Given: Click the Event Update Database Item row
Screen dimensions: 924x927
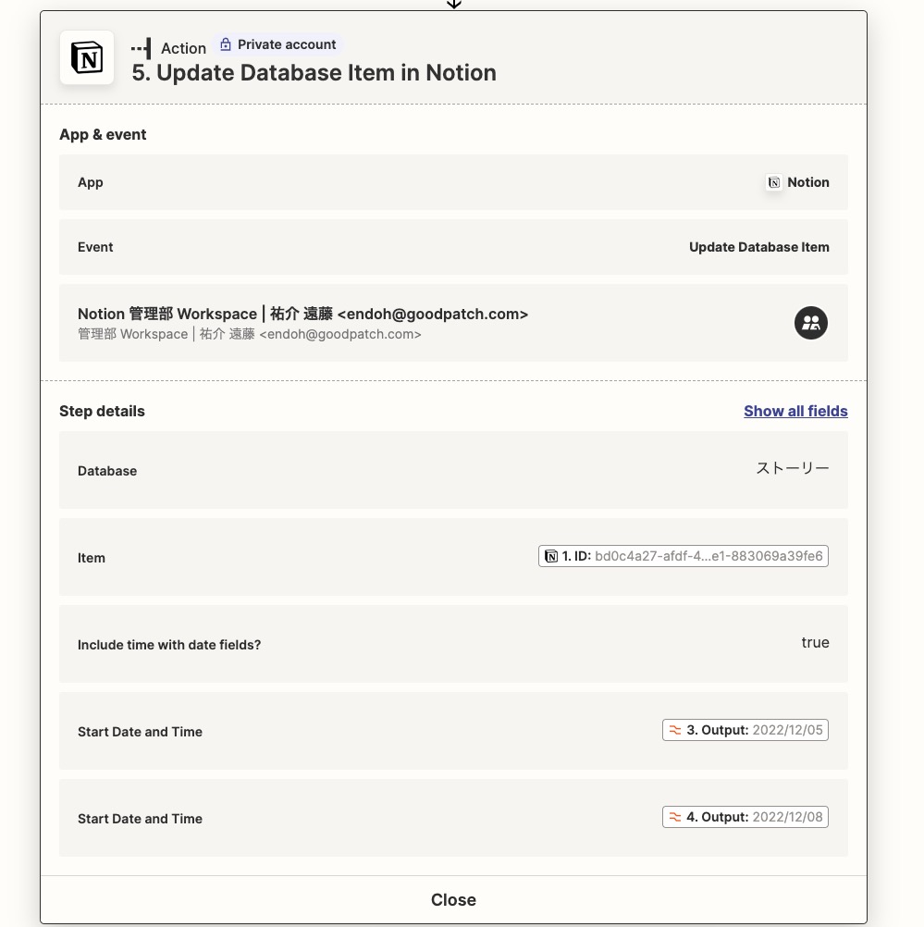Looking at the screenshot, I should (453, 247).
